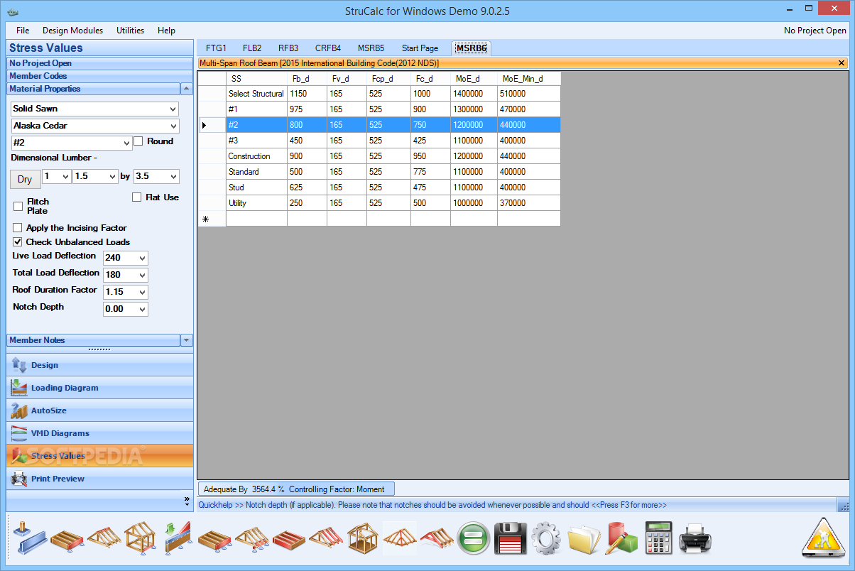This screenshot has width=855, height=571.
Task: Click the red cylinder and pencil icon
Action: [x=621, y=539]
